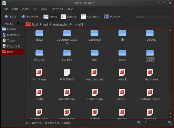Click status text 10 Folders, 18 Files
This screenshot has width=174, height=128.
coord(48,123)
